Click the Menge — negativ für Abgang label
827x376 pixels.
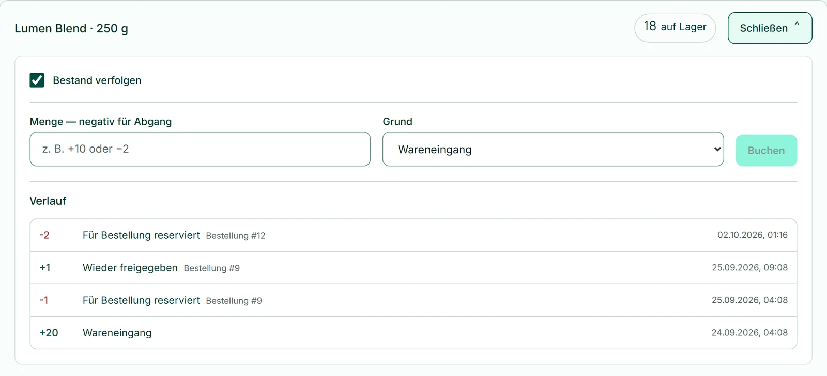click(x=101, y=122)
